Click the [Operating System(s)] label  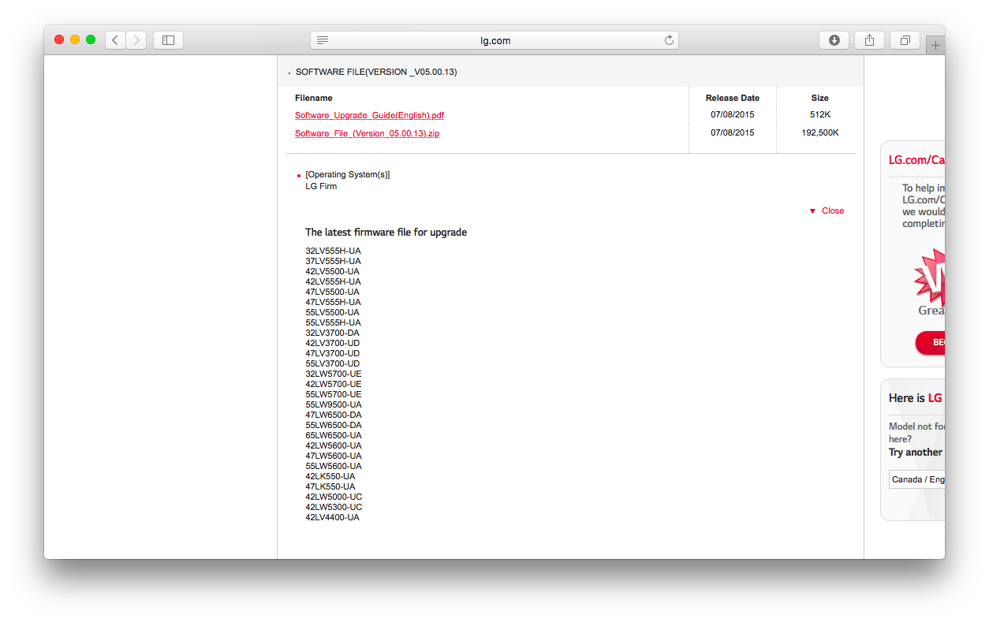click(x=348, y=174)
